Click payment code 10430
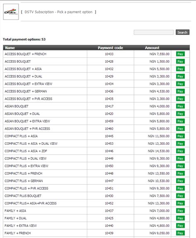This screenshot has height=238, width=196. pyautogui.click(x=109, y=196)
